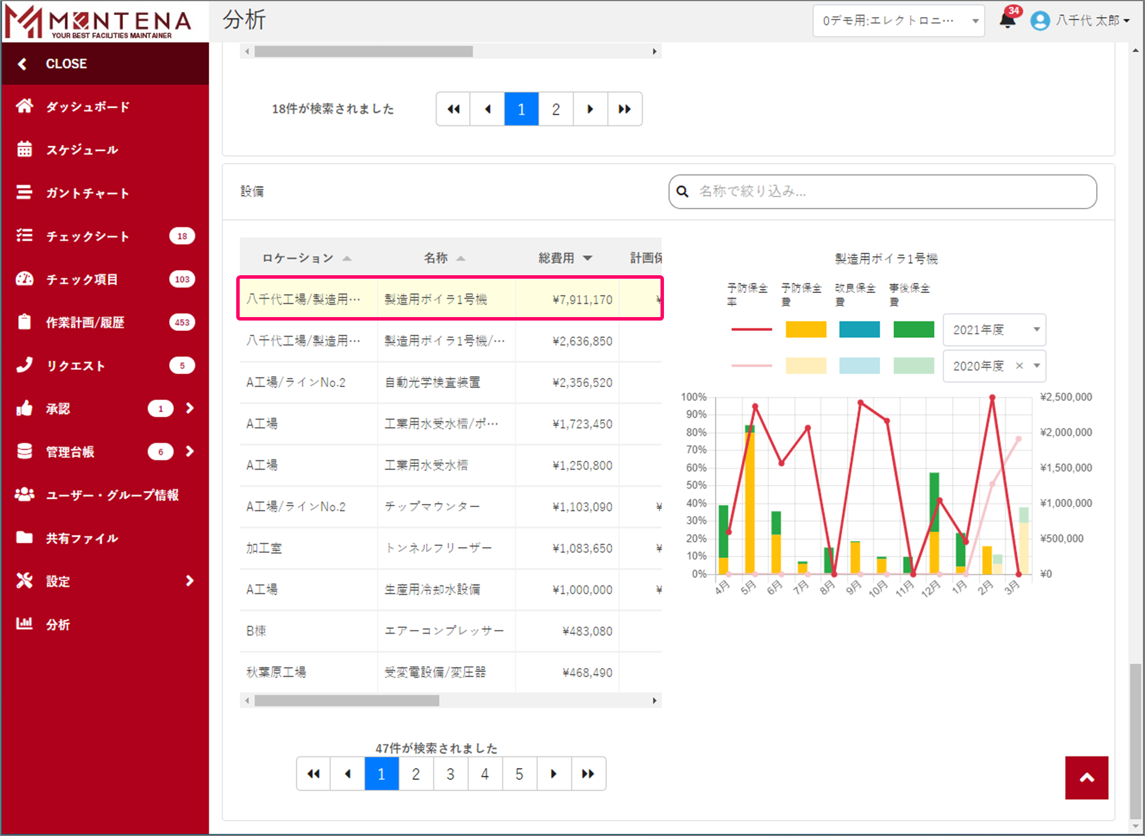Screen dimensions: 1145x836
Task: Open スケジュール calendar in sidebar
Action: 24,149
